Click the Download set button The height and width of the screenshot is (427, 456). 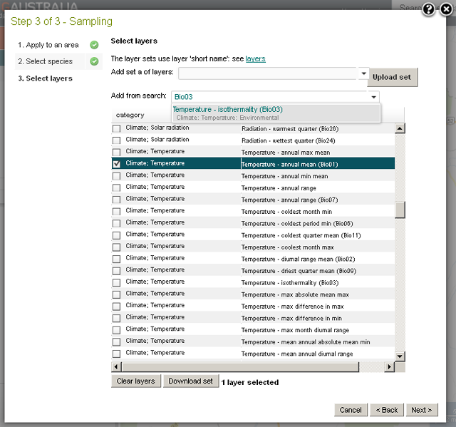point(190,381)
